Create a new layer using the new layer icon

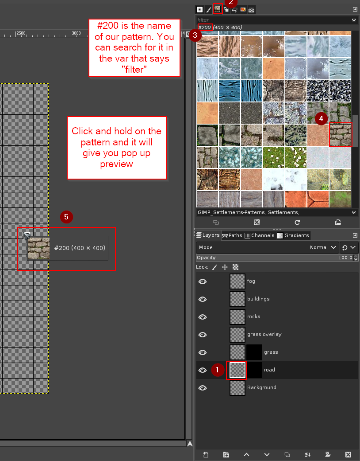pyautogui.click(x=206, y=454)
